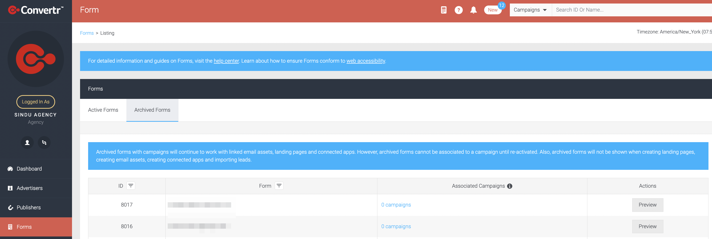Open the ID column filter icon
The image size is (712, 239).
click(131, 186)
